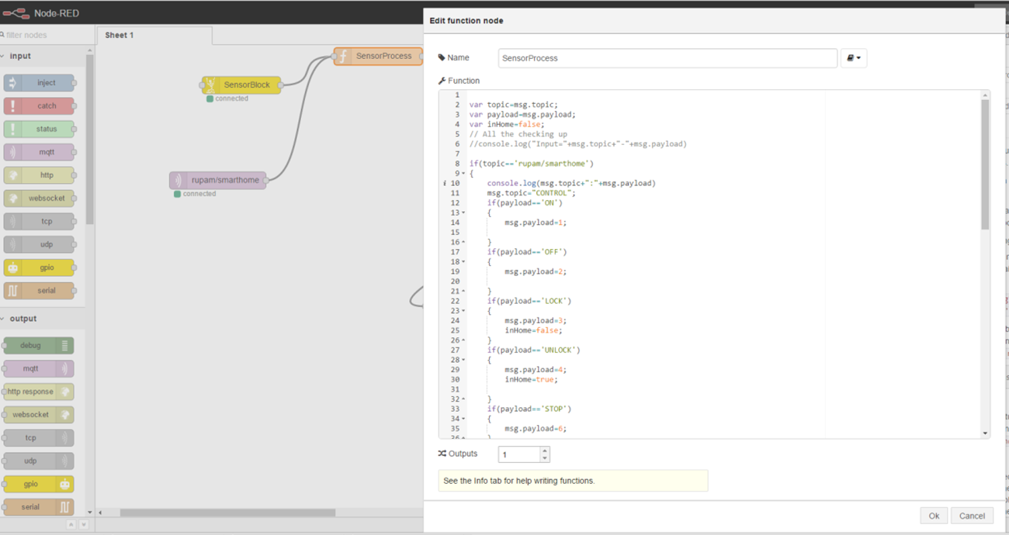Click Ok to save the function node
1009x535 pixels.
(934, 516)
